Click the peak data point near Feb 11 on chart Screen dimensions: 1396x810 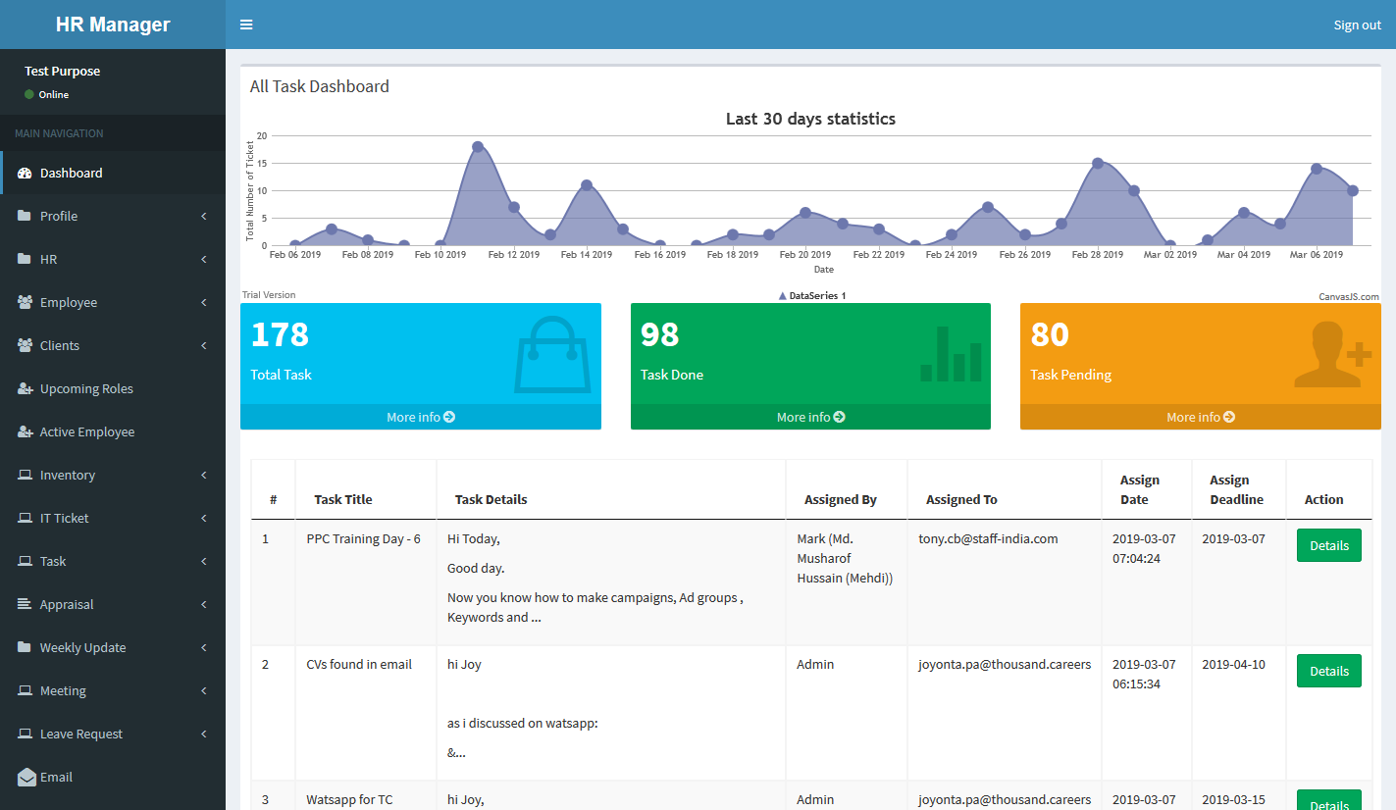point(478,147)
